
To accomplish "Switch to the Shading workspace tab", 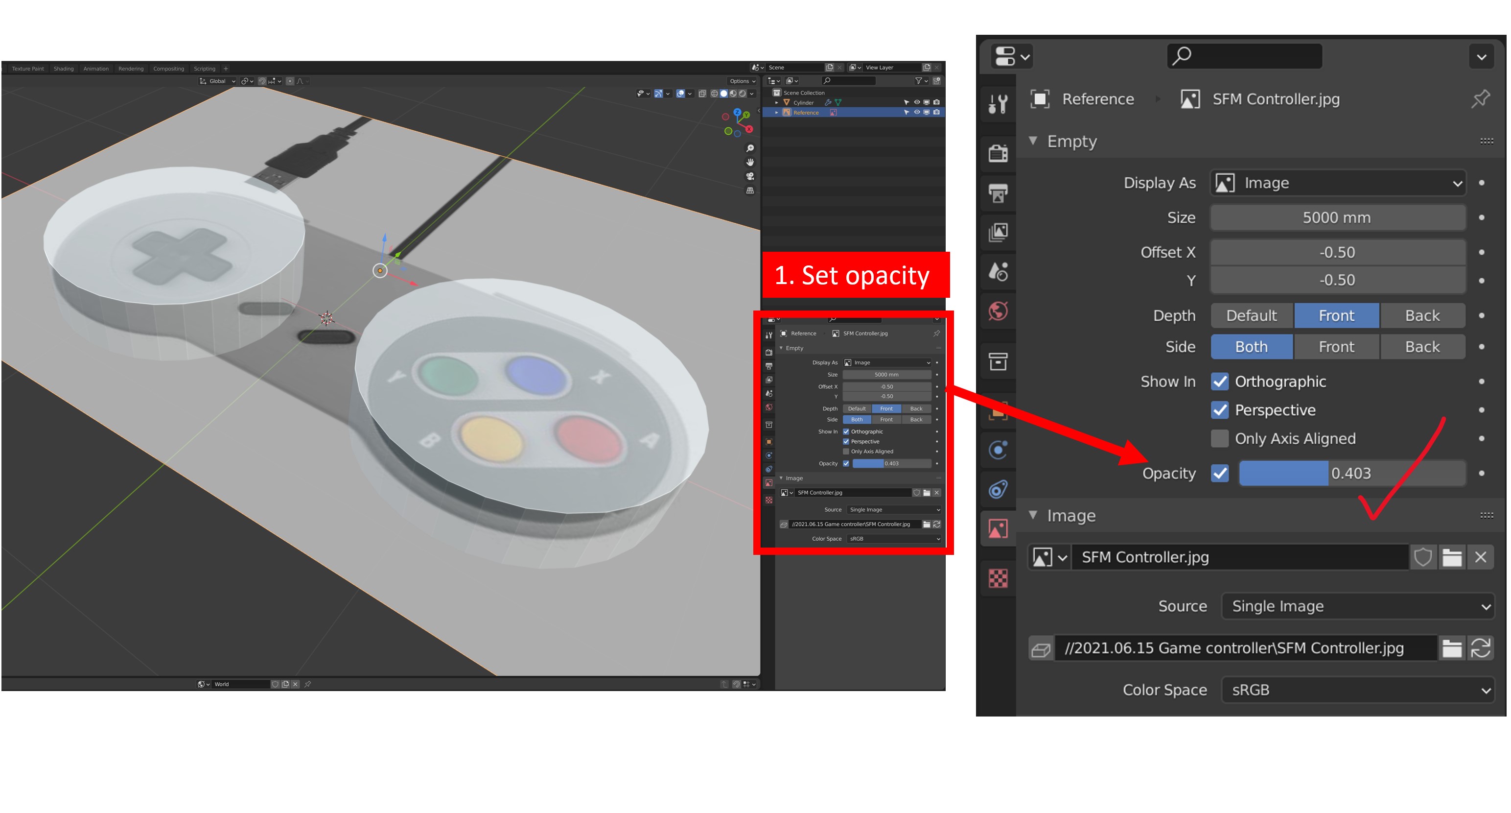I will click(x=63, y=69).
